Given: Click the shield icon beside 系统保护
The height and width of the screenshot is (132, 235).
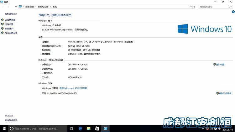Looking at the screenshot, I should [x=3, y=29].
